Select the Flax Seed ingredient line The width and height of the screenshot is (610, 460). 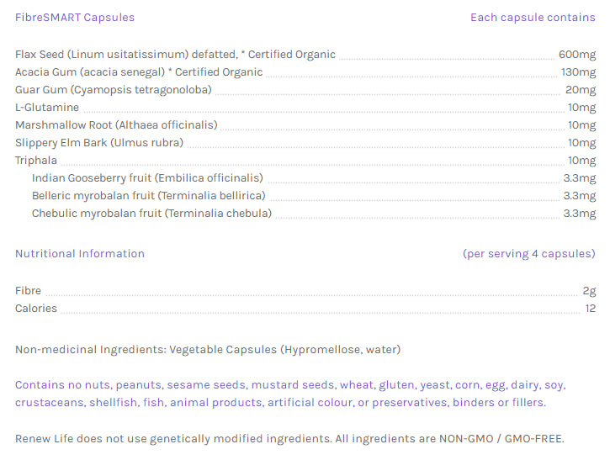(x=175, y=55)
